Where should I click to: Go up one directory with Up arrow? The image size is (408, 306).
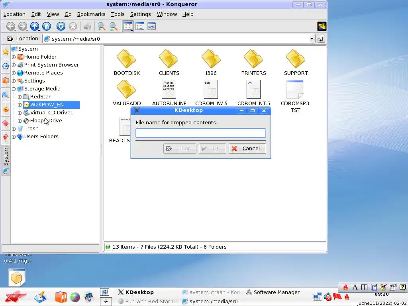[35, 26]
